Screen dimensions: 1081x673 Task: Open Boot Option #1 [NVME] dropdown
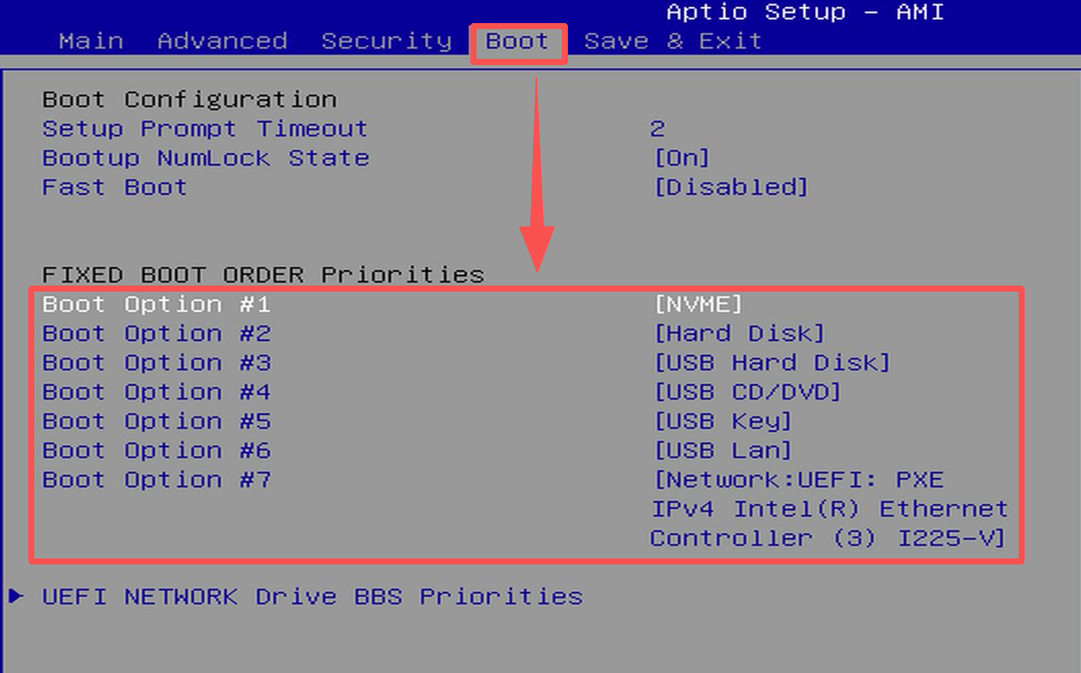click(x=698, y=304)
